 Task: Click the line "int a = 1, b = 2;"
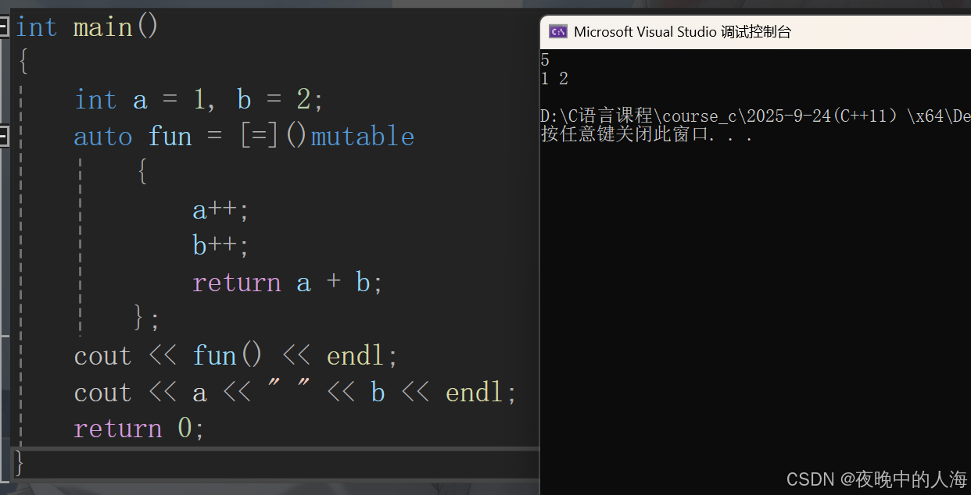coord(199,100)
